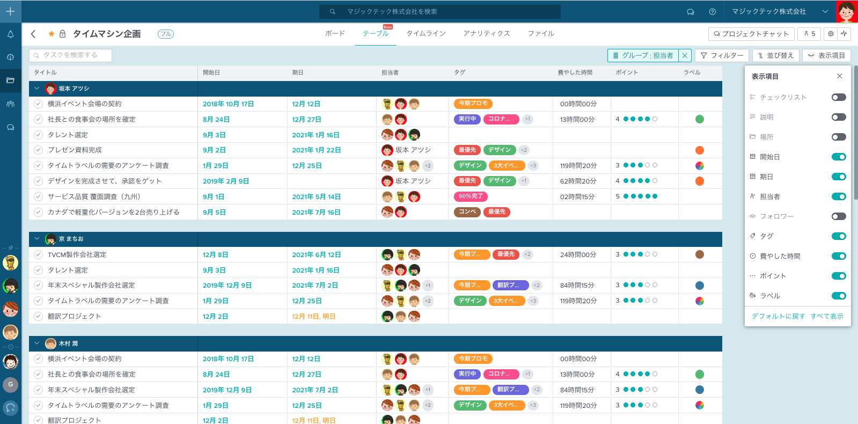Viewport: 858px width, 424px height.
Task: Open the projects folder icon in sidebar
Action: pos(10,81)
